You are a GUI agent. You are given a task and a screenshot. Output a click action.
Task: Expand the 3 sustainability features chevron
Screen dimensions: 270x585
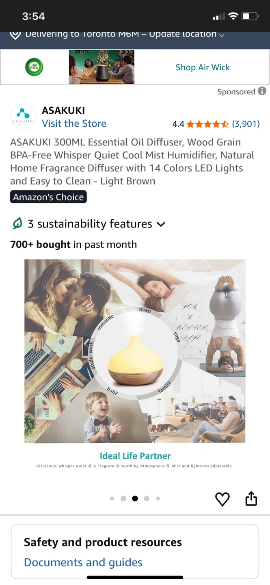point(161,224)
